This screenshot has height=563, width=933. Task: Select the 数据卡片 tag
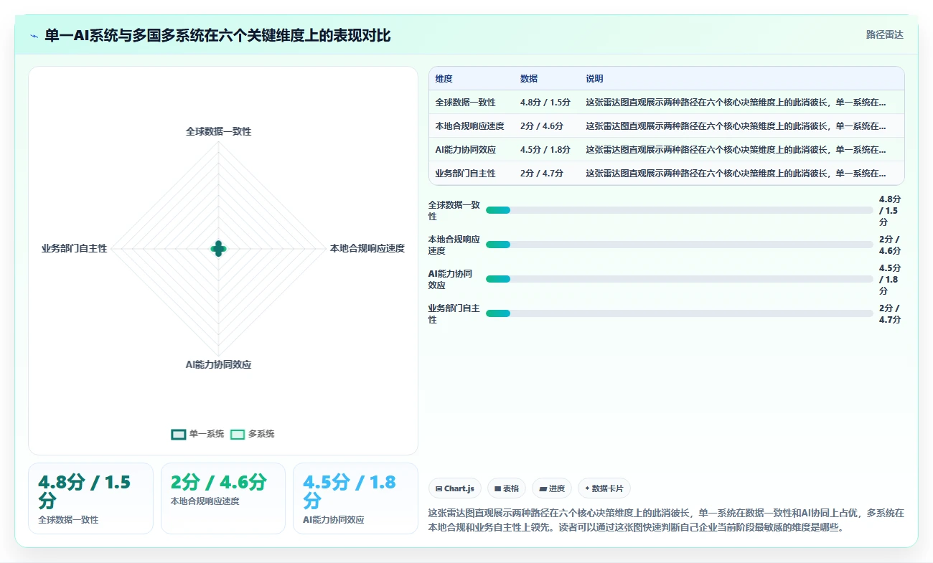(x=604, y=488)
